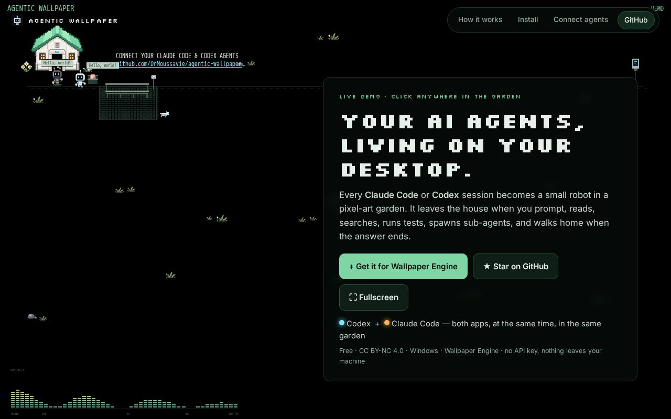
Task: Click the blue Codex dot indicator
Action: point(342,323)
